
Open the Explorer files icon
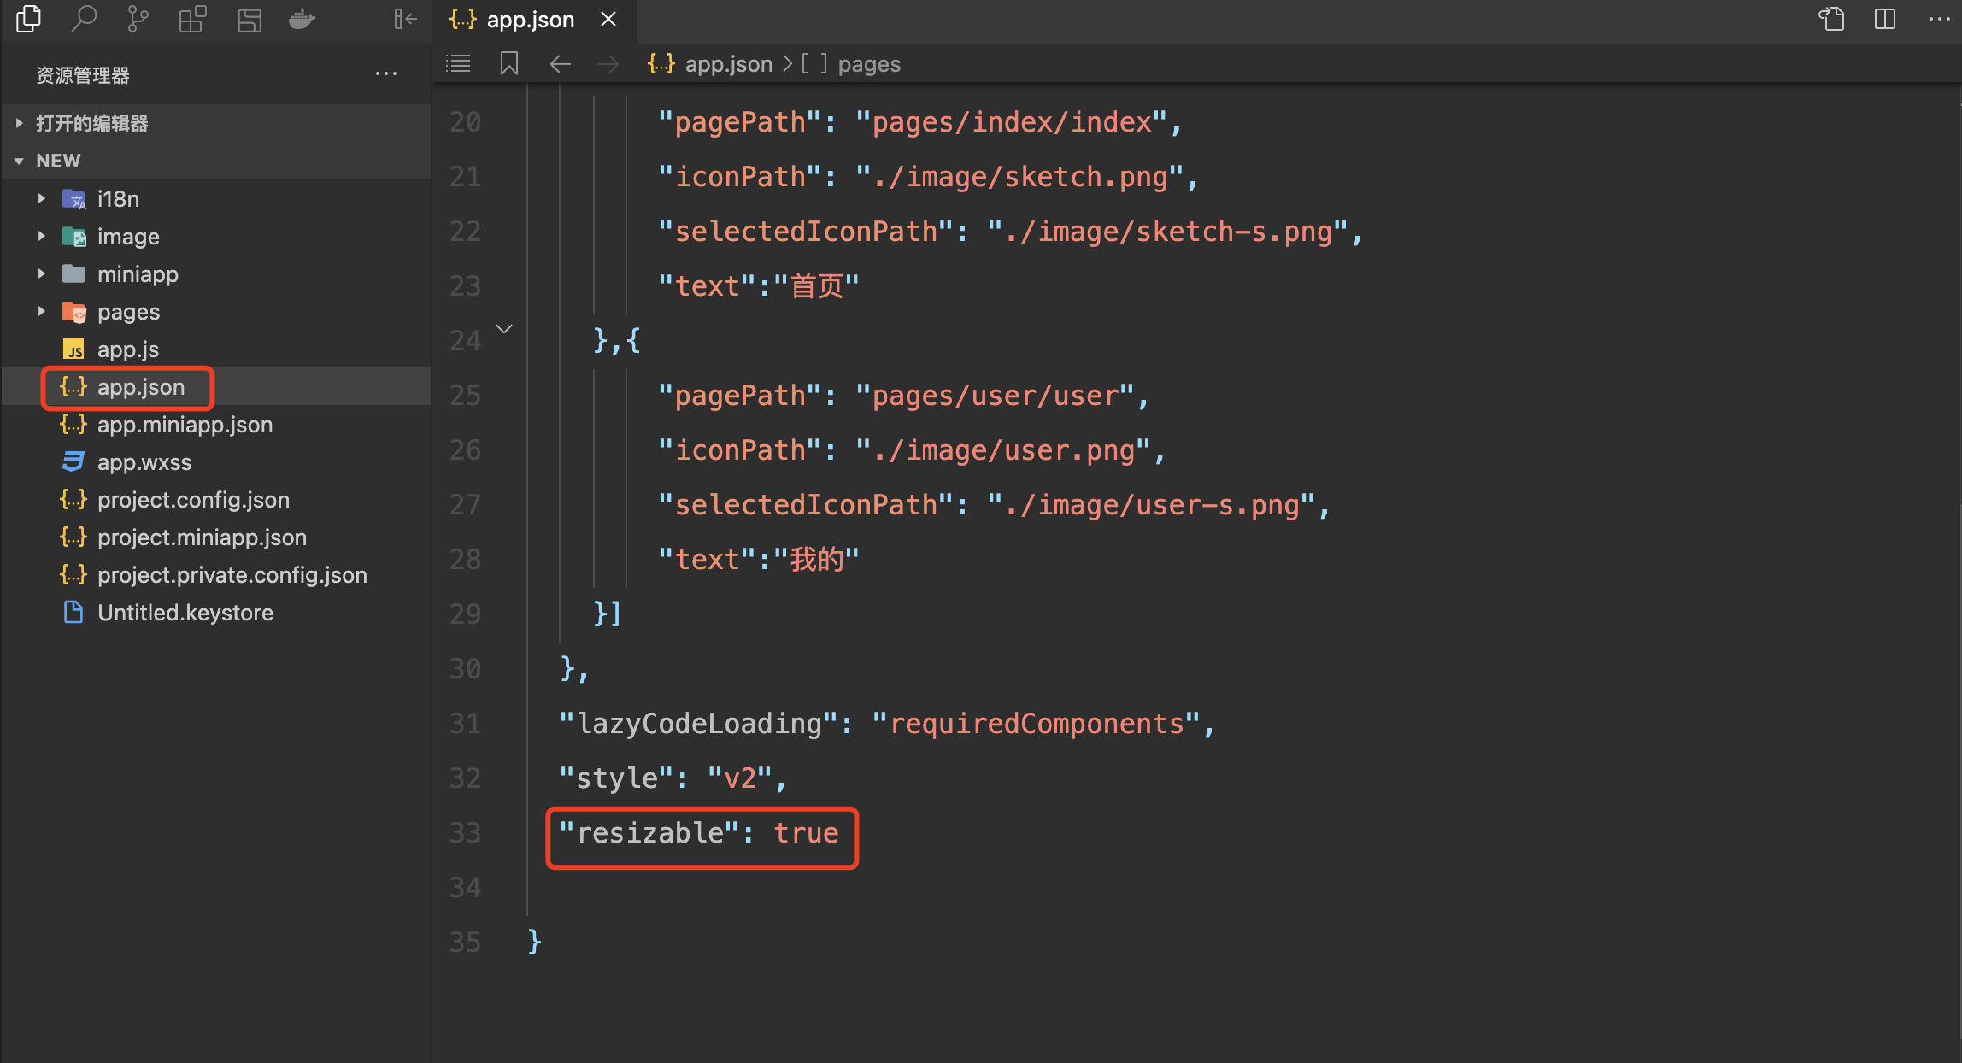[x=28, y=19]
